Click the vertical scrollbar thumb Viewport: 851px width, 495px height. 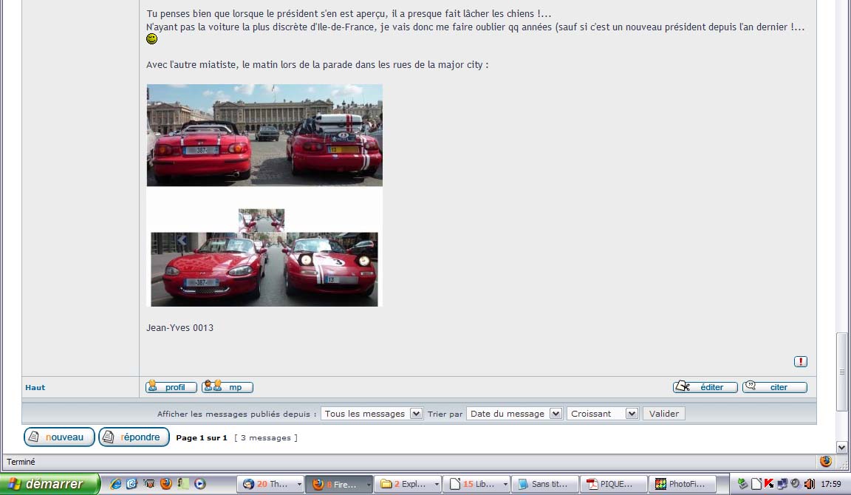coord(842,372)
